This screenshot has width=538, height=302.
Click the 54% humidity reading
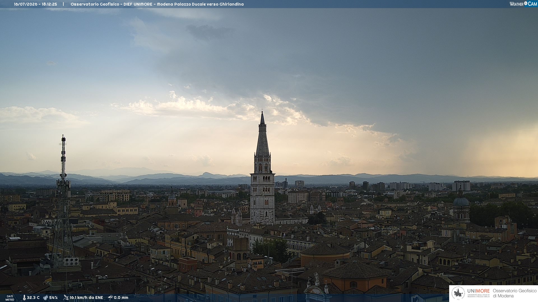tap(53, 298)
